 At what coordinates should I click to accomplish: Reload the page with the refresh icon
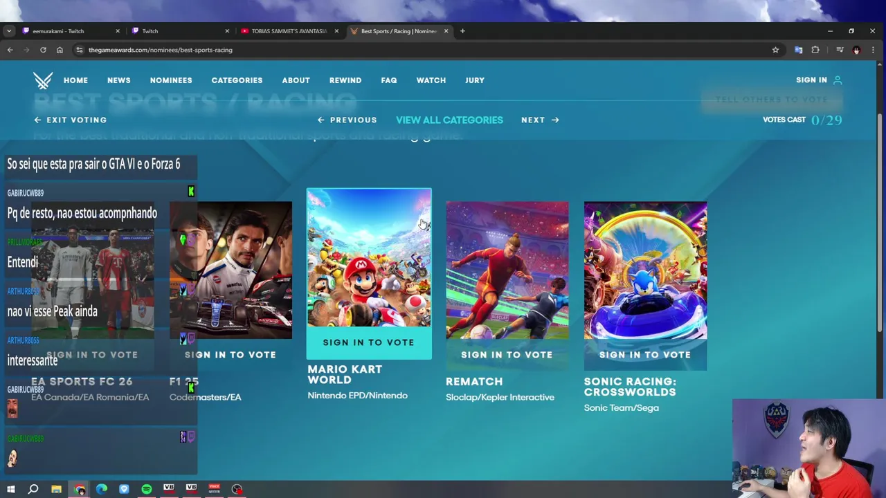point(43,50)
